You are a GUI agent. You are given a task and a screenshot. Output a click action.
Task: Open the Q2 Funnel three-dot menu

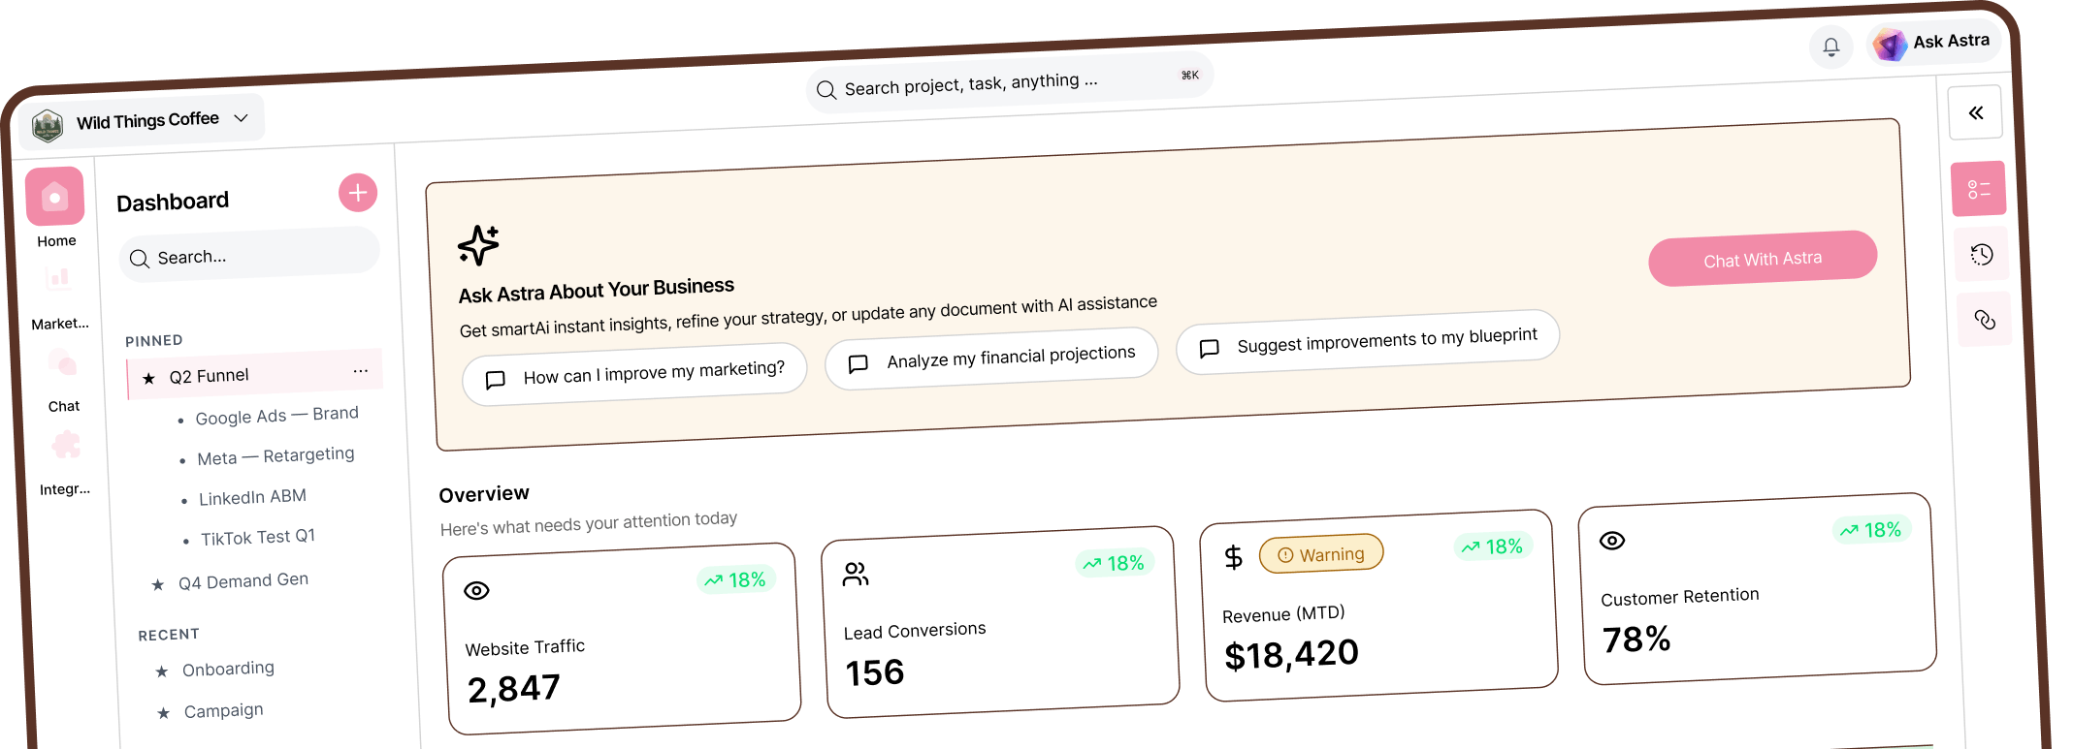pyautogui.click(x=361, y=371)
